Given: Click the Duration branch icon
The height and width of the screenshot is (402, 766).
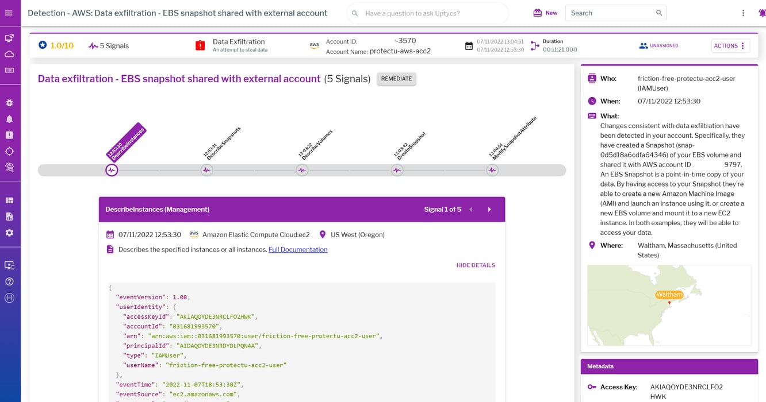Looking at the screenshot, I should click(x=535, y=45).
